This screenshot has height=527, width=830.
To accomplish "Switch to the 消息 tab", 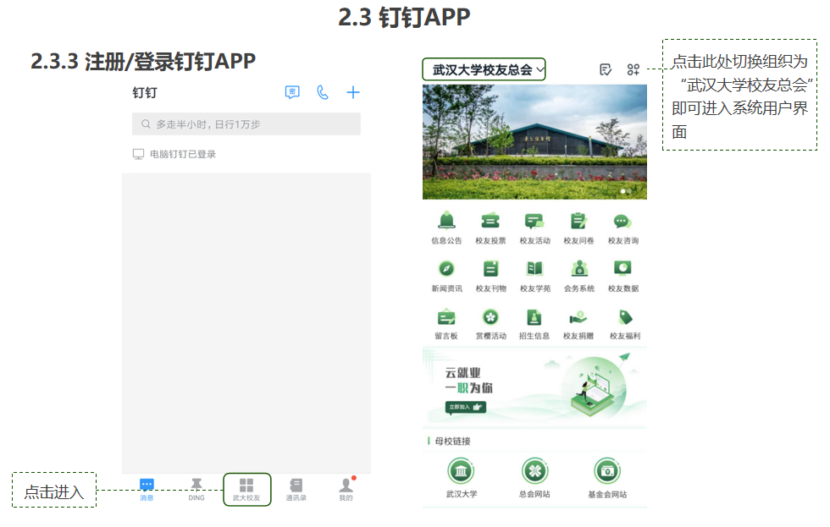I will click(147, 490).
